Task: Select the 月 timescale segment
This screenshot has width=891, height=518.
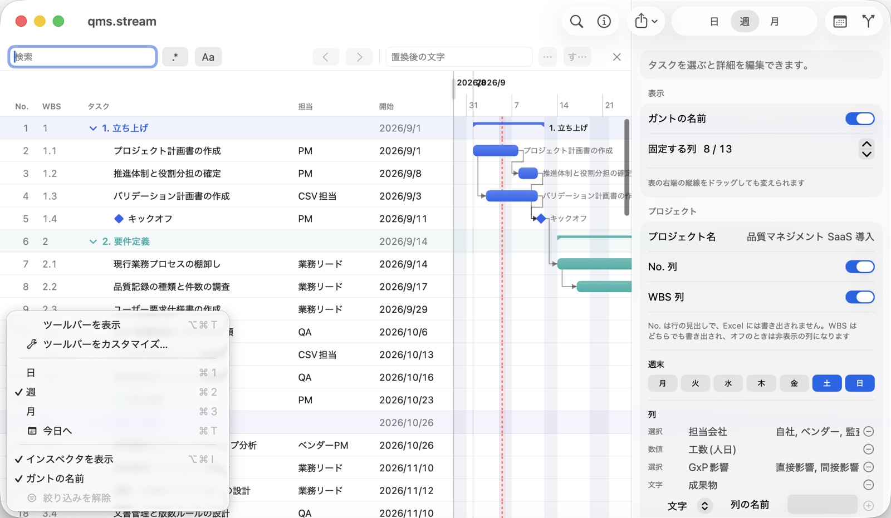Action: click(x=775, y=22)
